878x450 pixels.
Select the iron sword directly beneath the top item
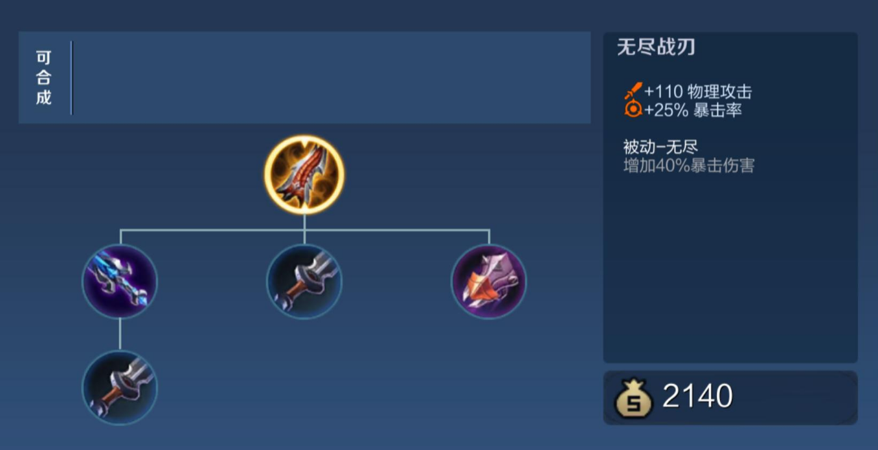[x=304, y=282]
